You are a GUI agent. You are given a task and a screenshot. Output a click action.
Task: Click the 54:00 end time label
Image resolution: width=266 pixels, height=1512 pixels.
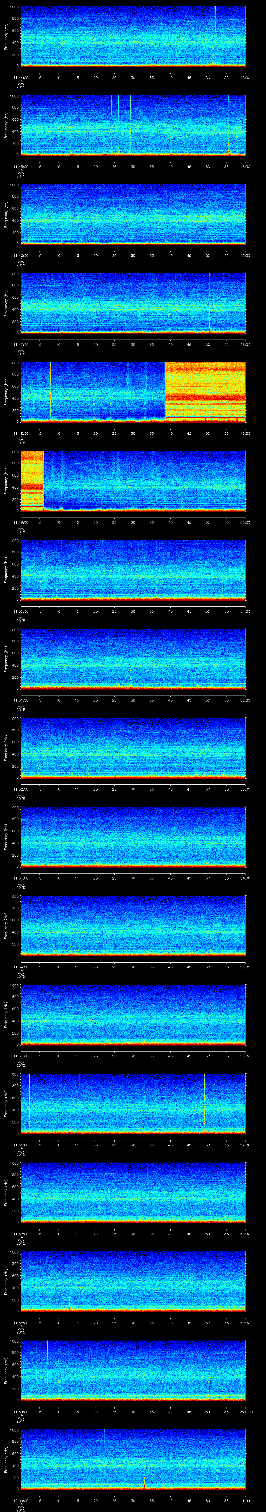point(245,877)
